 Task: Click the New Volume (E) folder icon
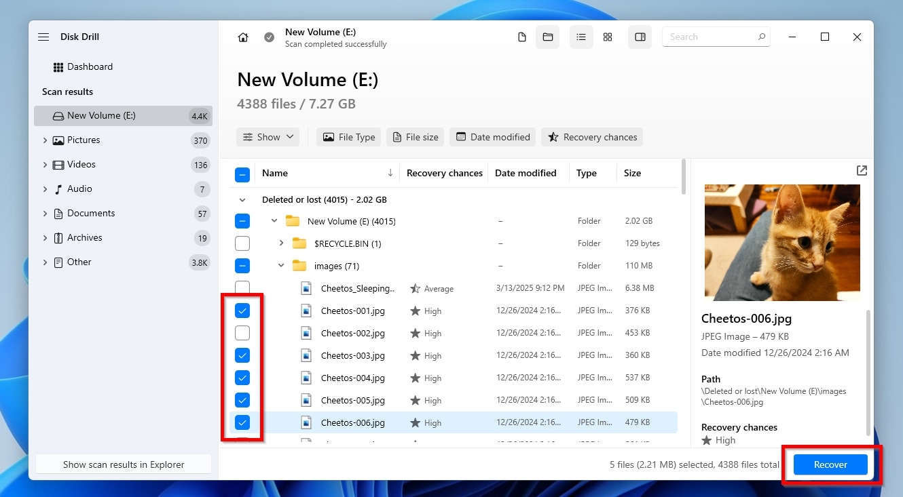click(x=293, y=221)
